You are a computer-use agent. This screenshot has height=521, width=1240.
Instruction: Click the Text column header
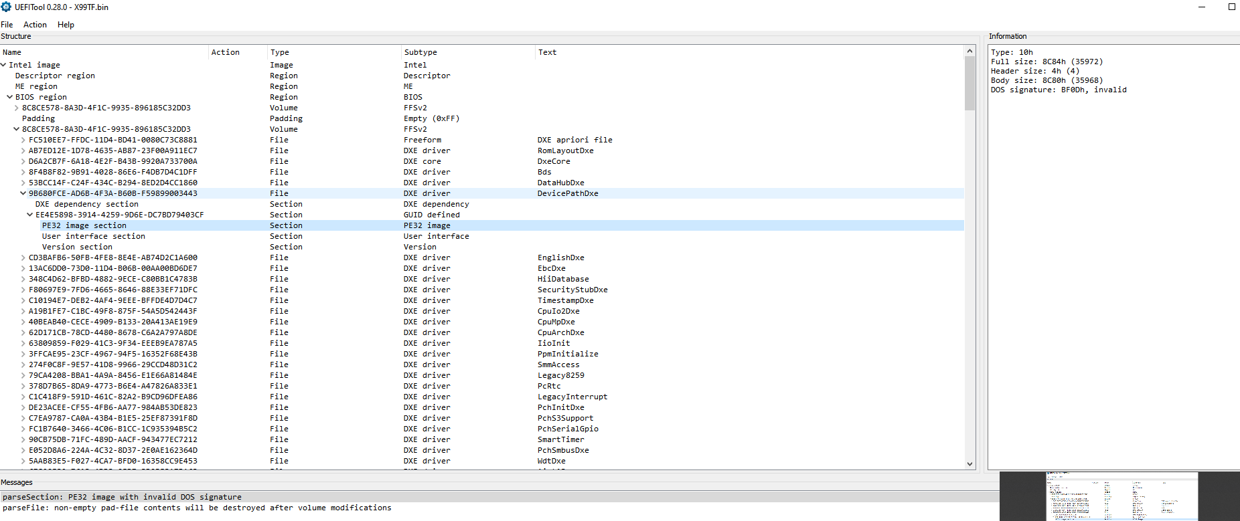click(750, 52)
